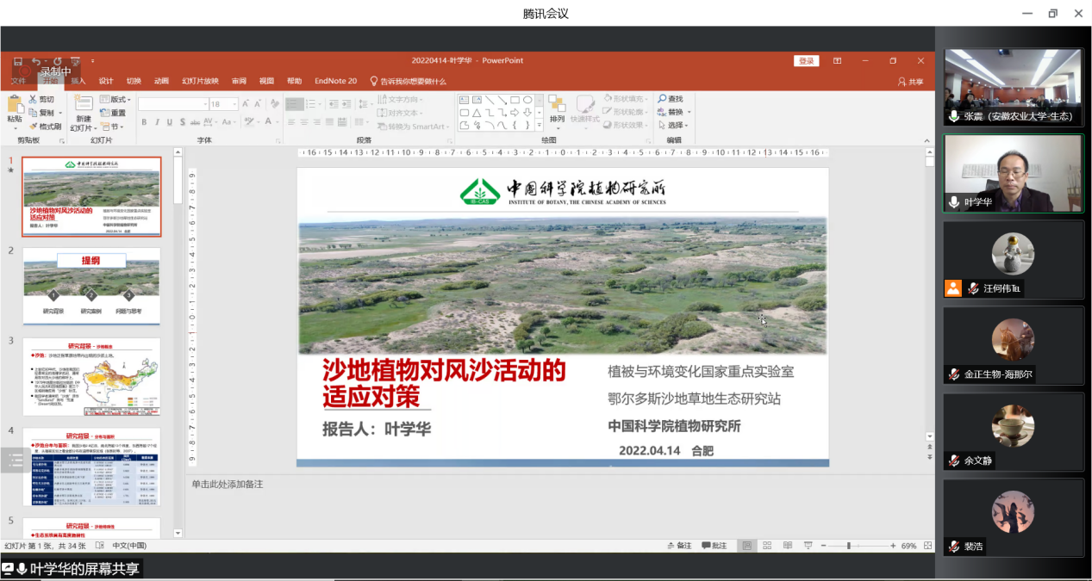Open reading view from status bar
This screenshot has width=1092, height=581.
point(788,546)
